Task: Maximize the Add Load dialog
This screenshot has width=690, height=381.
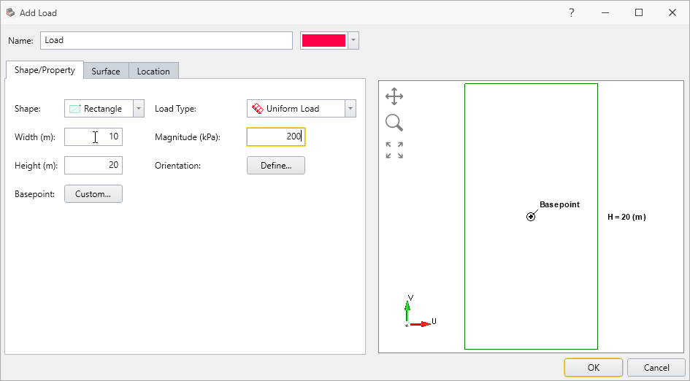Action: pos(639,12)
